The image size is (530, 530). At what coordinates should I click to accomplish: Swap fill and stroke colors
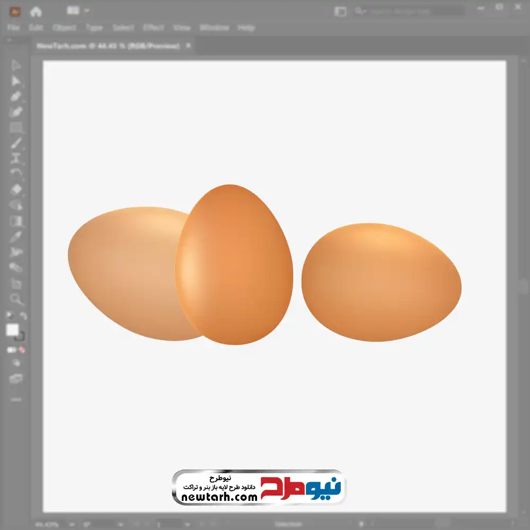(x=23, y=316)
